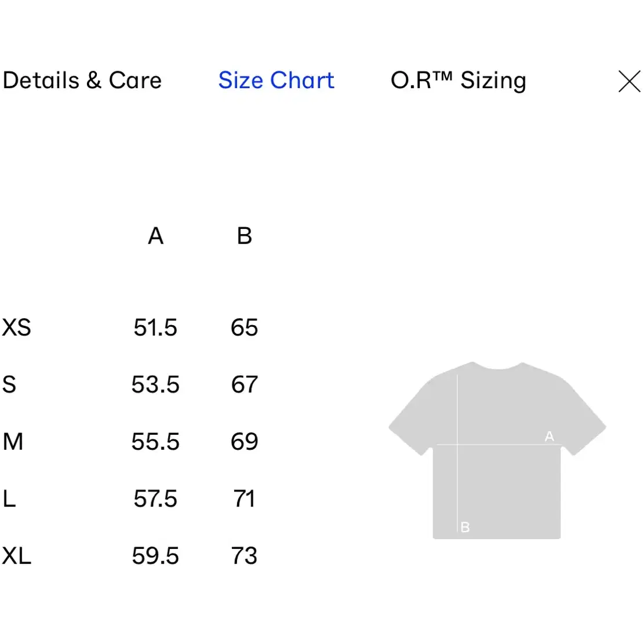This screenshot has width=644, height=644.
Task: Click column header A in size table
Action: [156, 236]
